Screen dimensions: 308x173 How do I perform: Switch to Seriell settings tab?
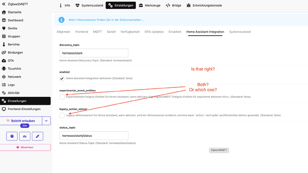click(x=111, y=32)
